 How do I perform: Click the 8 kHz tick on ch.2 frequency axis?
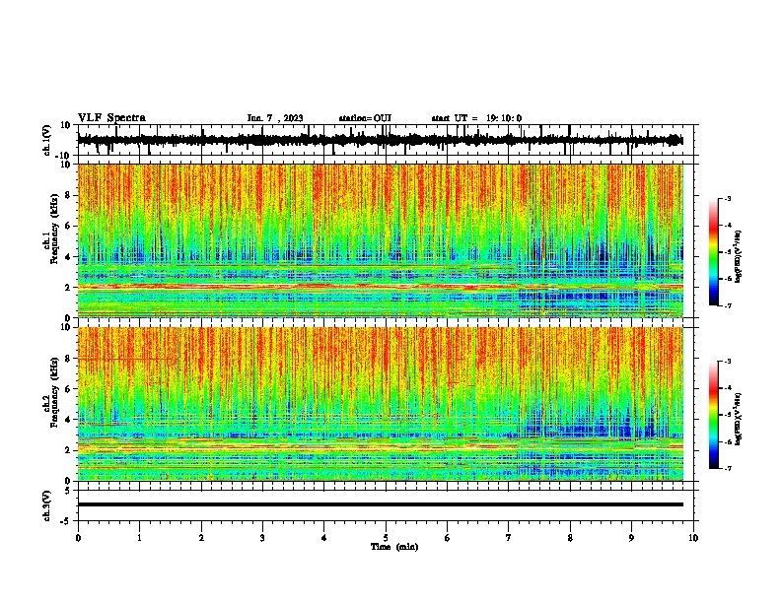(68, 359)
